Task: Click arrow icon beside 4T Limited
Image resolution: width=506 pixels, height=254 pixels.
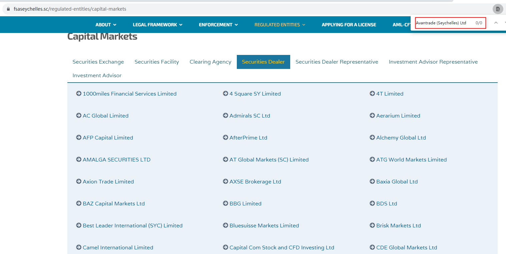Action: (x=372, y=94)
